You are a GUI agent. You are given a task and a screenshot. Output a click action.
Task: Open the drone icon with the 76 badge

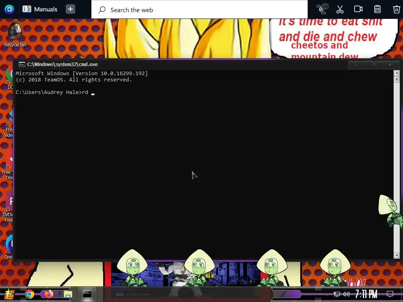[322, 9]
